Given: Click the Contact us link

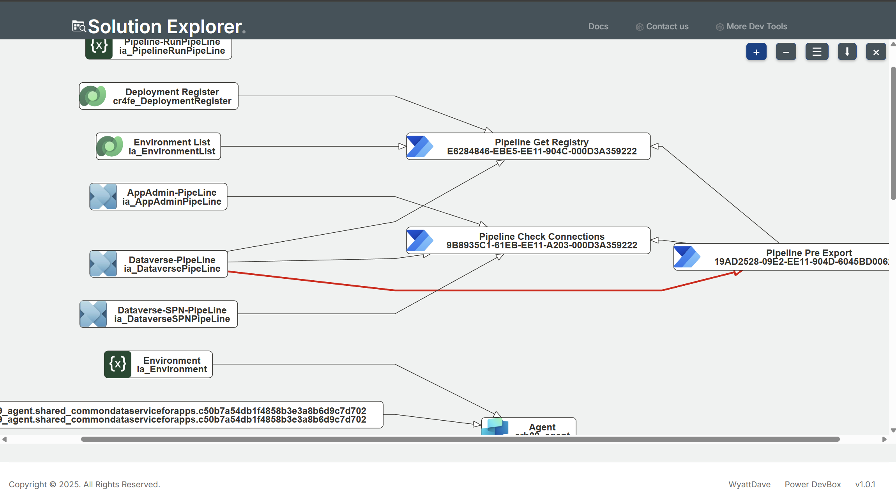Looking at the screenshot, I should pyautogui.click(x=667, y=27).
